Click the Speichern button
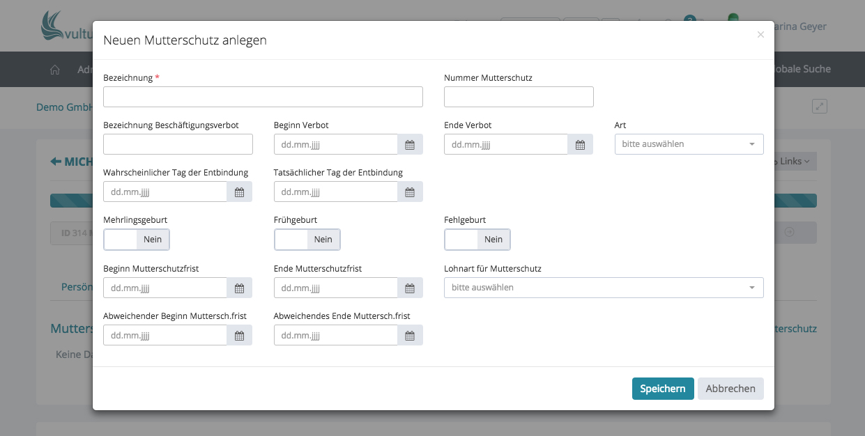865x436 pixels. tap(662, 389)
